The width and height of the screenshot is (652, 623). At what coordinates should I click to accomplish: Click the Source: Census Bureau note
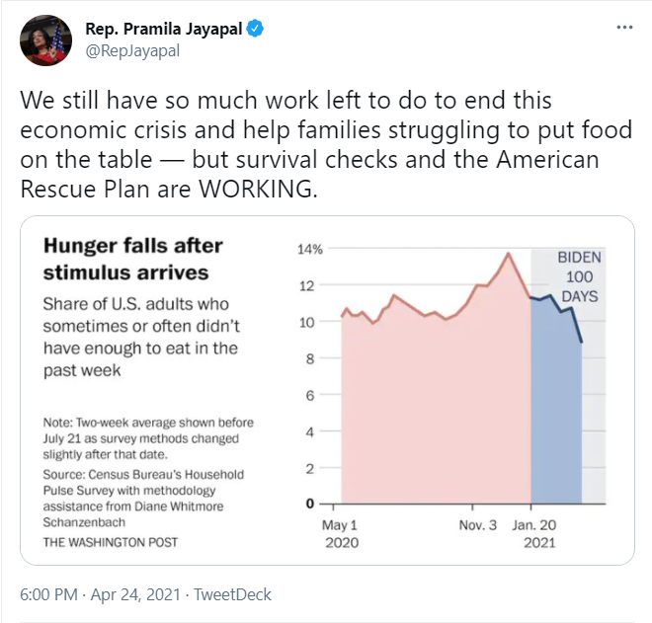(x=143, y=499)
